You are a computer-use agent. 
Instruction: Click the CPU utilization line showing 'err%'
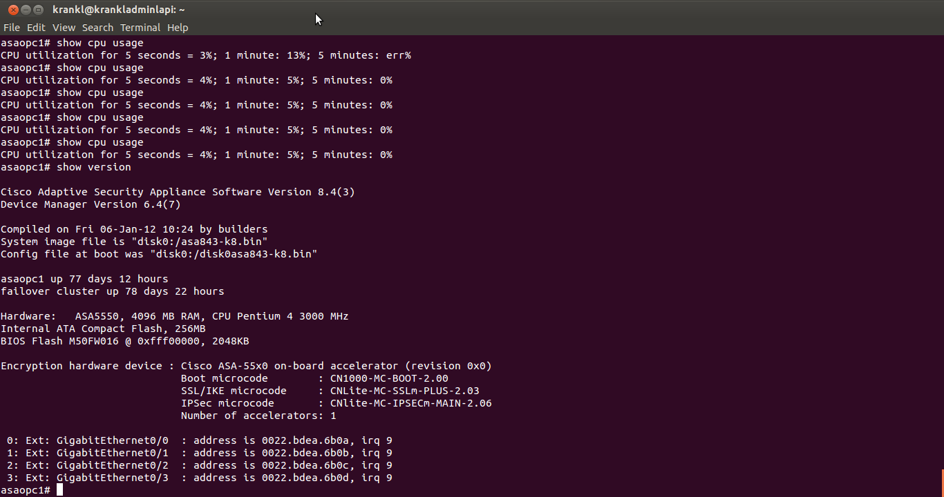tap(206, 55)
